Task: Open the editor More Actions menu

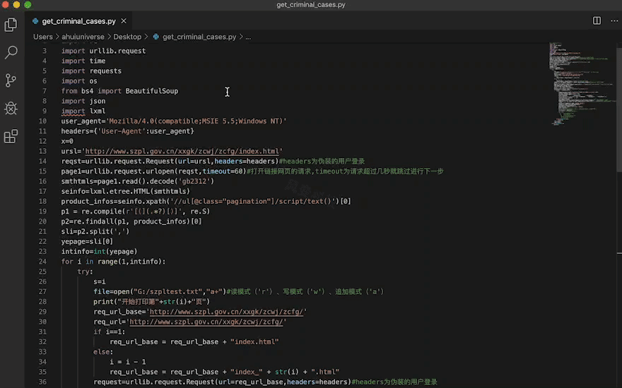Action: pos(614,20)
